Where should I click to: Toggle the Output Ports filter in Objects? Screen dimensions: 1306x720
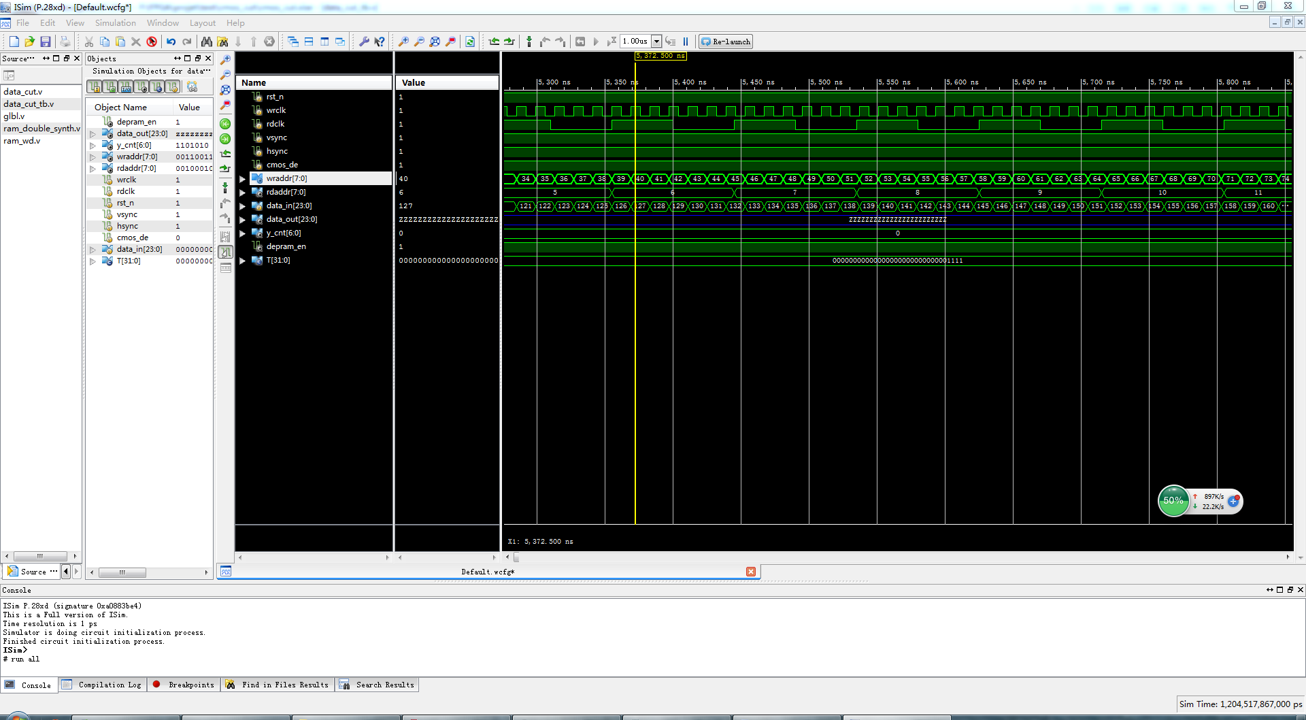110,87
